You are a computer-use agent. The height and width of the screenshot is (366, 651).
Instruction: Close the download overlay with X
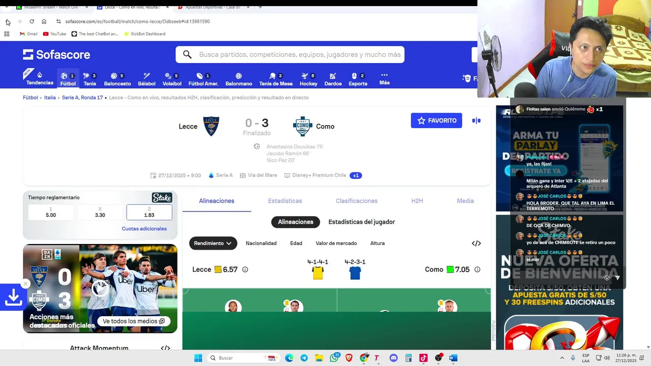point(25,284)
